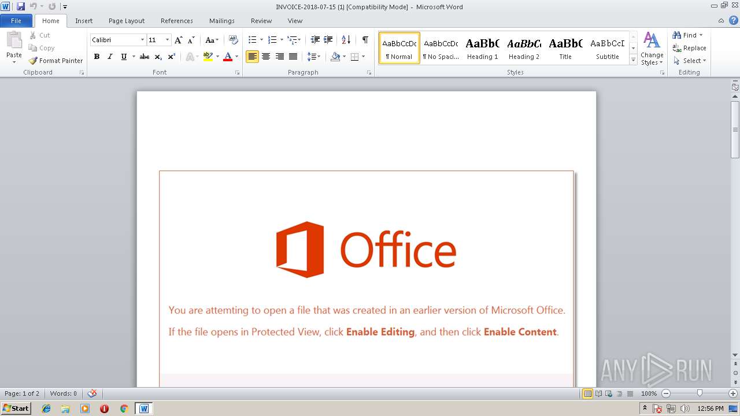This screenshot has height=416, width=740.
Task: Justify the paragraph text
Action: tap(293, 57)
